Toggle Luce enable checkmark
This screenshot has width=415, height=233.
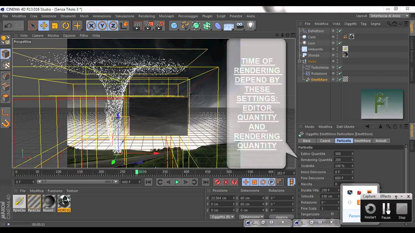pyautogui.click(x=340, y=43)
